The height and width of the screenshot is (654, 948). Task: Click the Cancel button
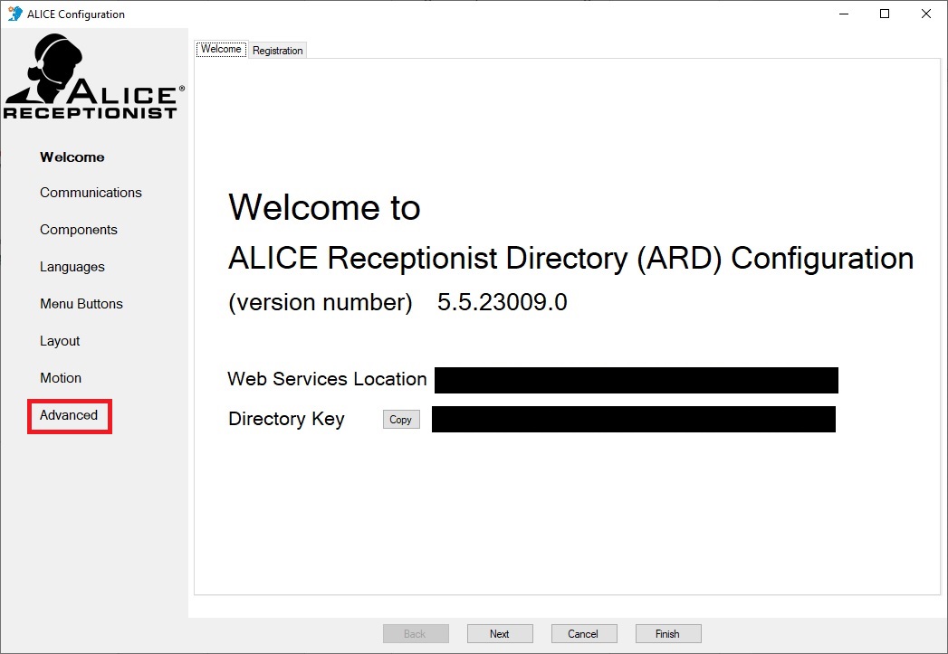pos(583,633)
